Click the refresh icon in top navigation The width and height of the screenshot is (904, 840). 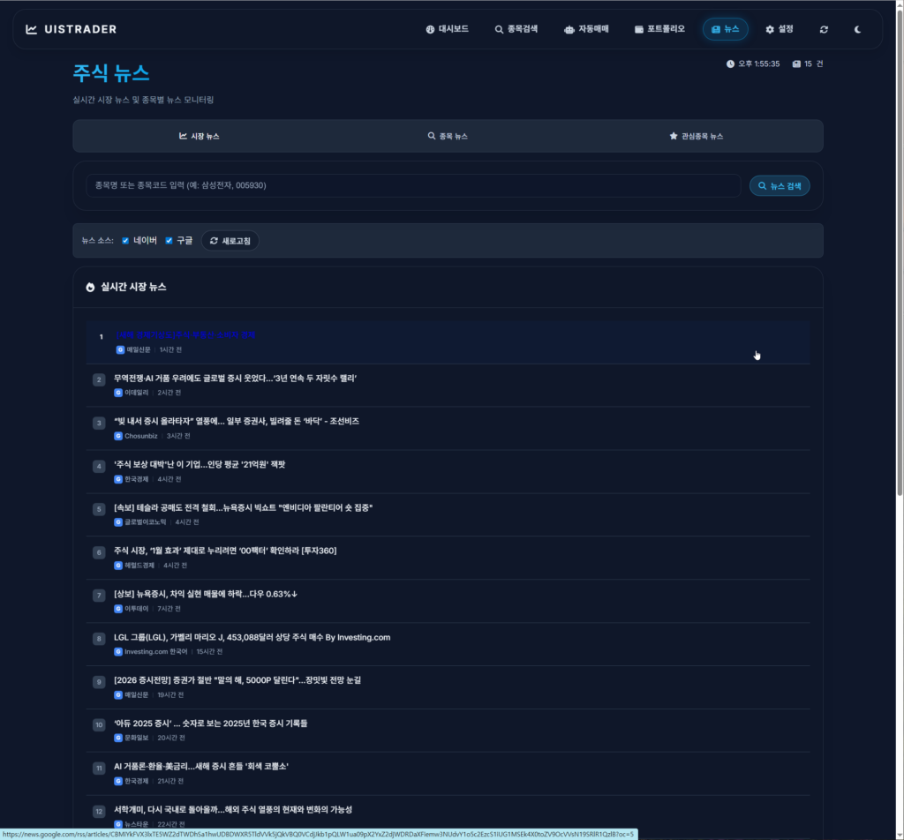824,29
